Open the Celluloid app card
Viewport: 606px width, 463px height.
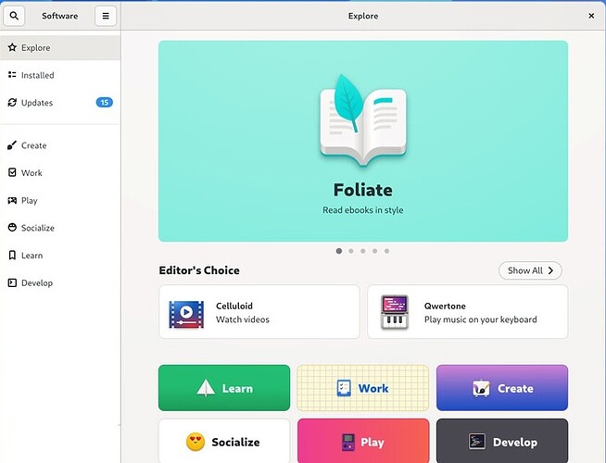259,312
